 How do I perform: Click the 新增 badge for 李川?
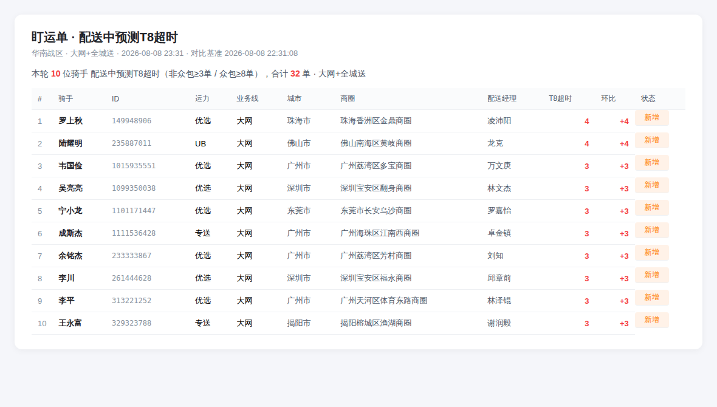[x=651, y=275]
